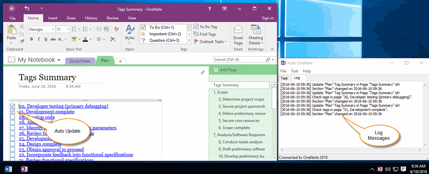Click the search magnifier icon
The image size is (429, 174).
(268, 59)
